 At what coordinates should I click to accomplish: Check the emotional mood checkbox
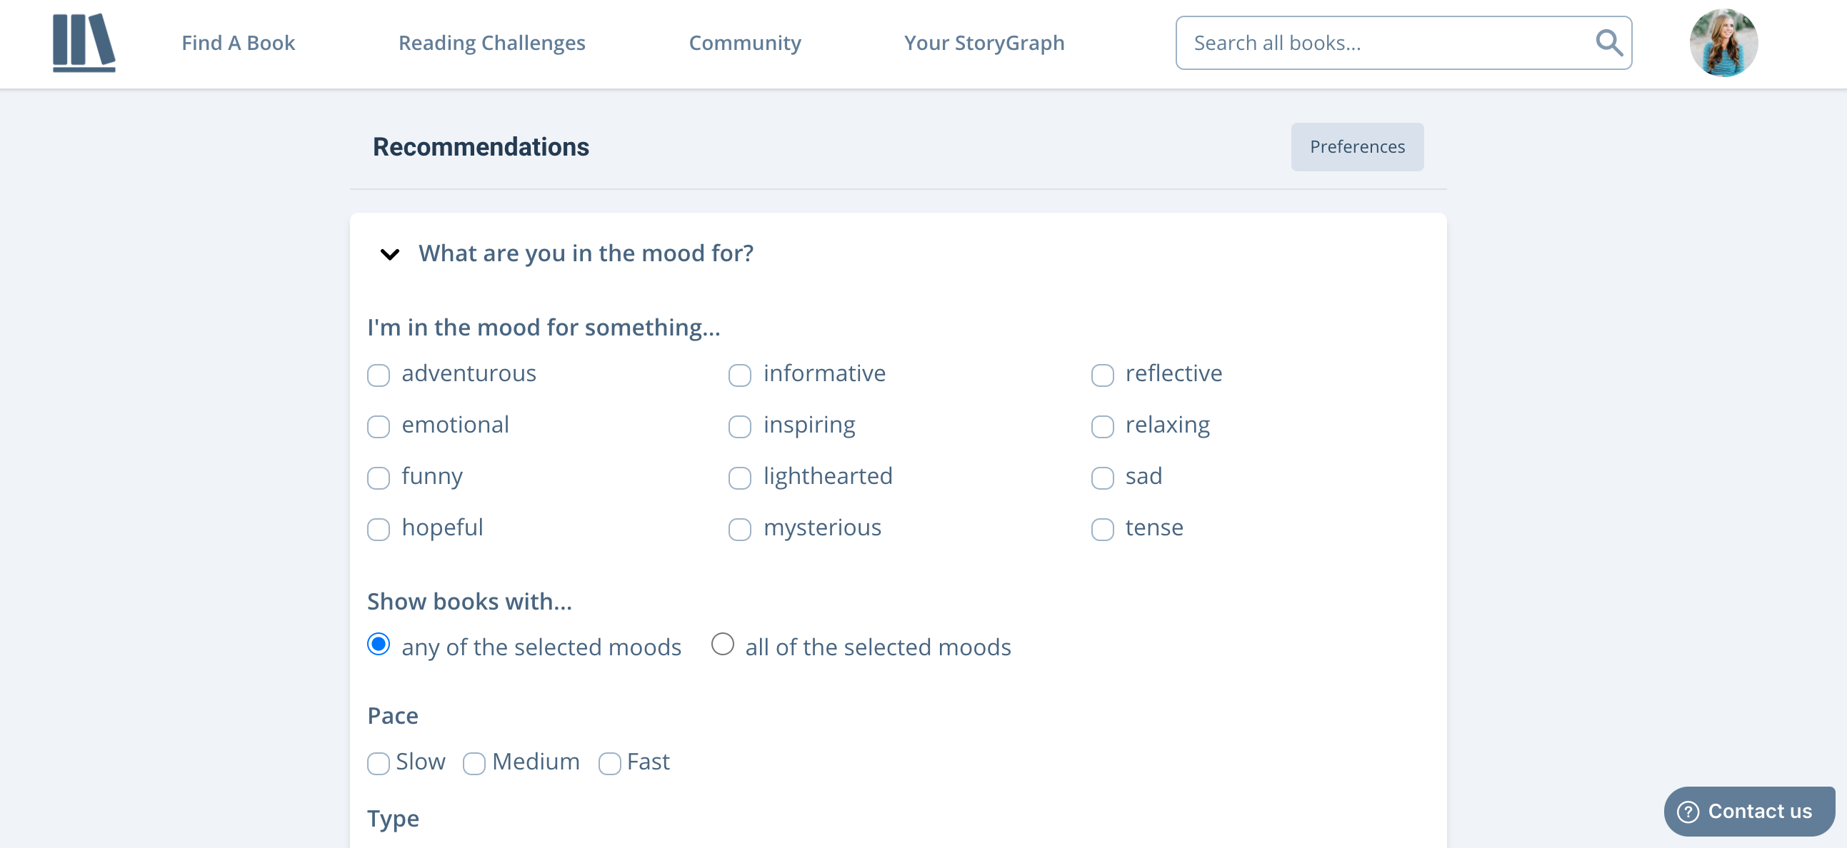coord(379,427)
